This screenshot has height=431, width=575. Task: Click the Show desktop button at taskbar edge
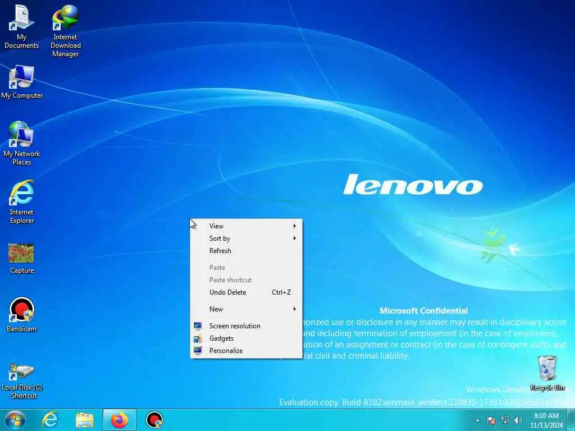tap(571, 420)
